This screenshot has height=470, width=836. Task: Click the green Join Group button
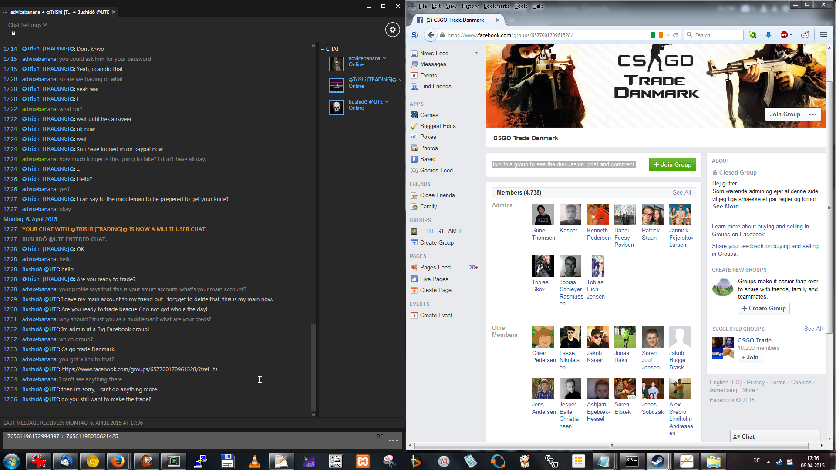pyautogui.click(x=672, y=164)
